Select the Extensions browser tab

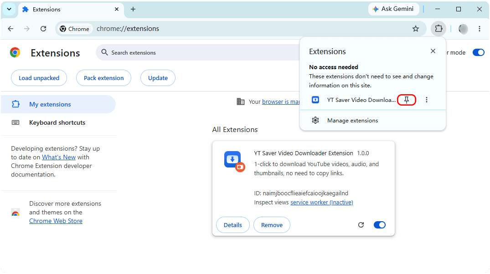tap(71, 10)
